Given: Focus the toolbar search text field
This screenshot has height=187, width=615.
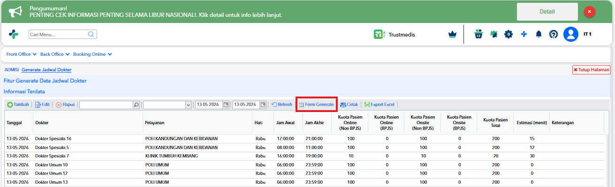Looking at the screenshot, I should tap(106, 105).
